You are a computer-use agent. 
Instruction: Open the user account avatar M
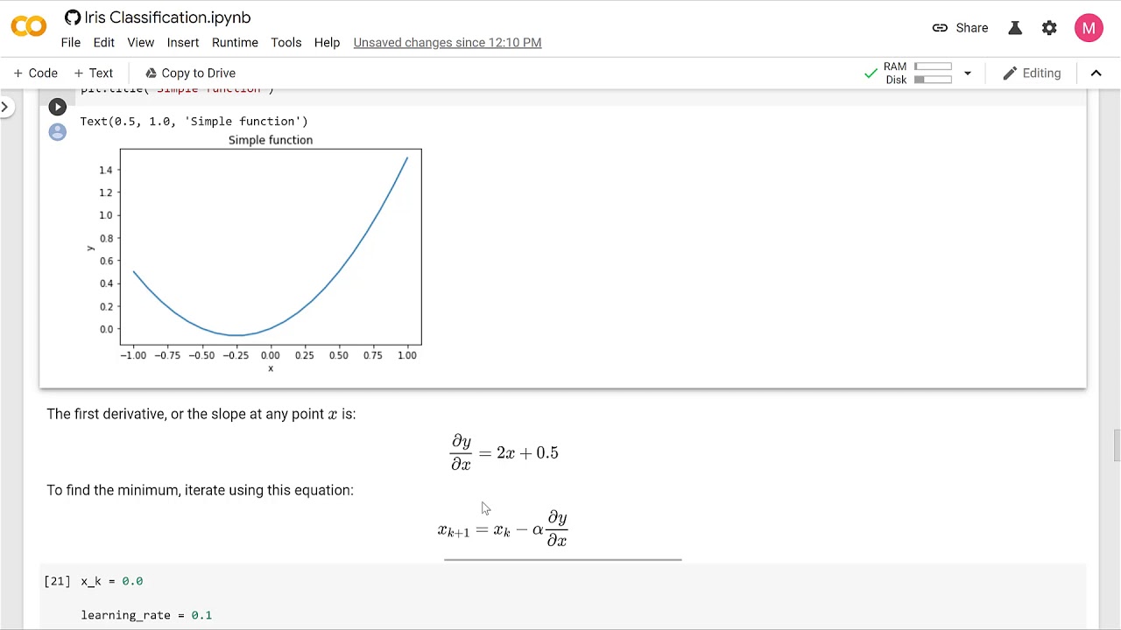tap(1089, 28)
